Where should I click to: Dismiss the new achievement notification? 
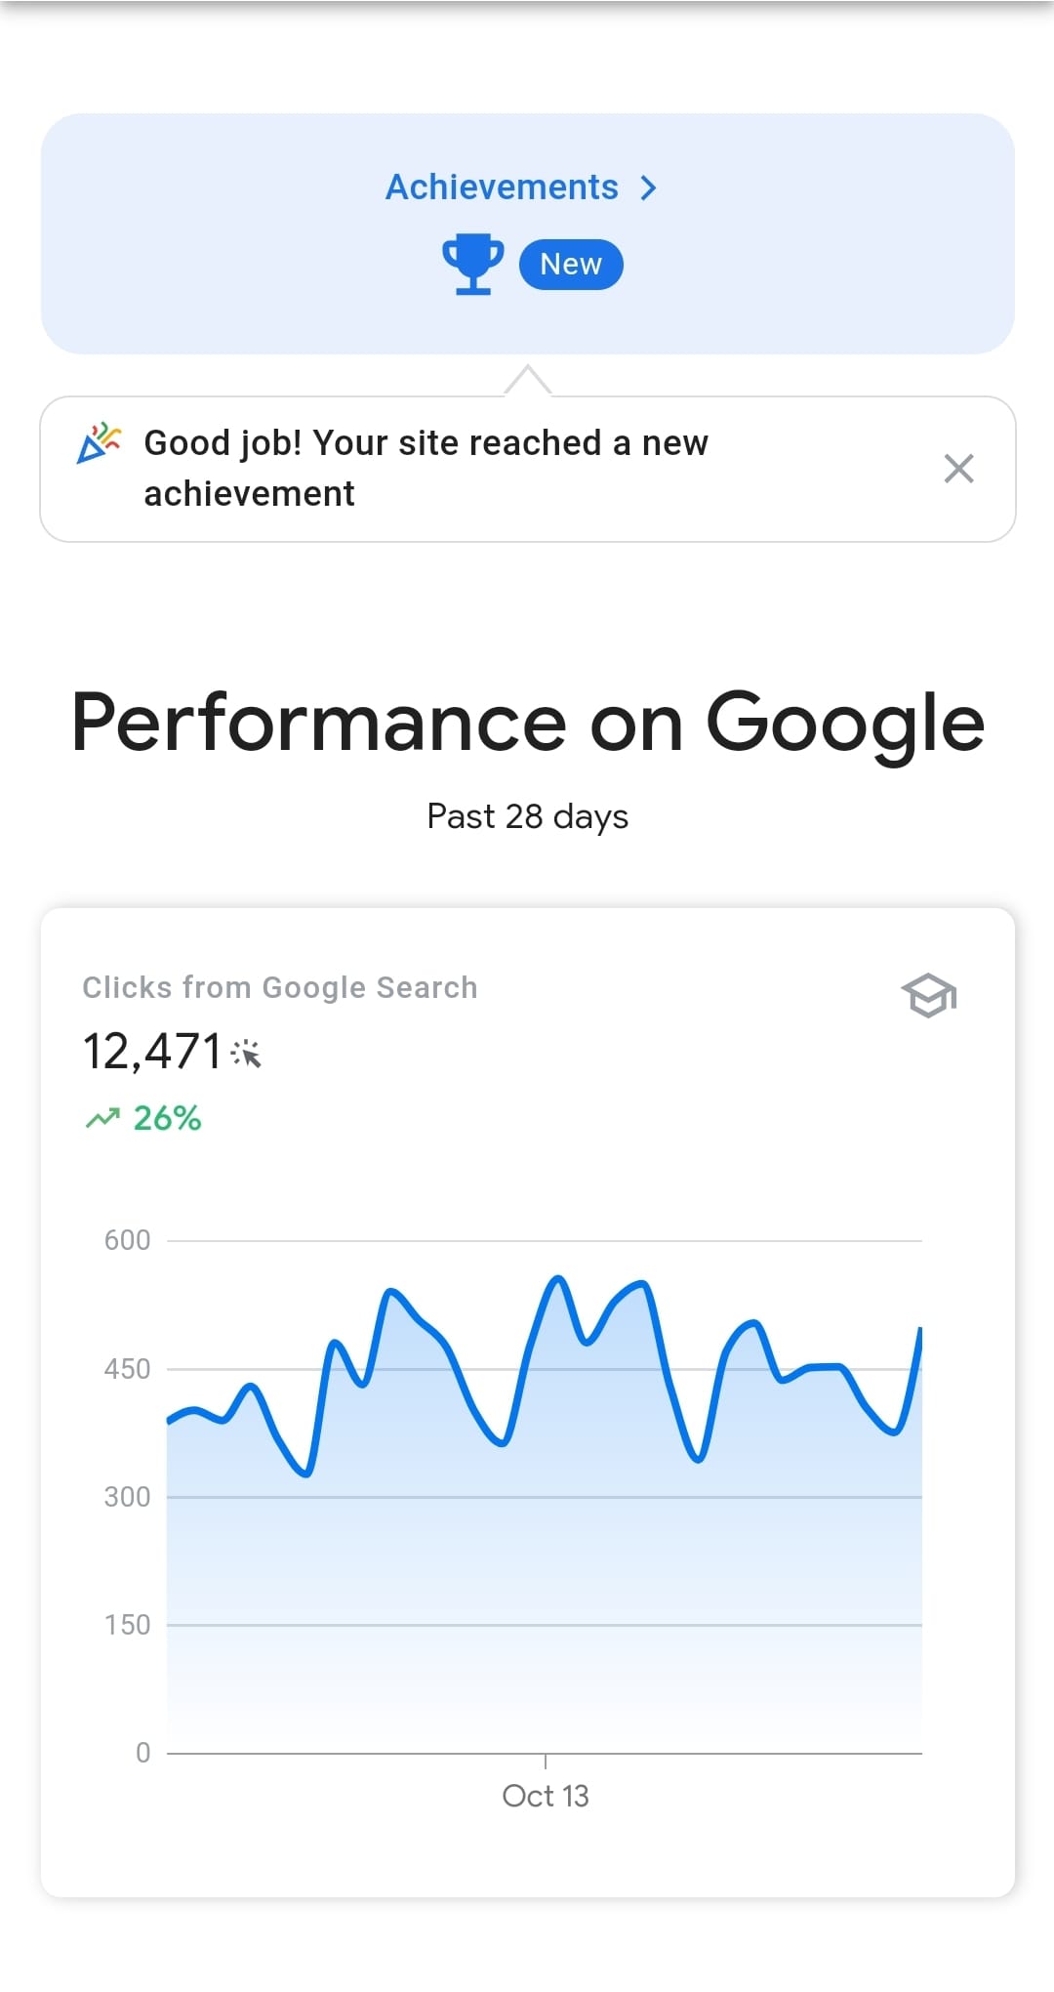pos(959,469)
